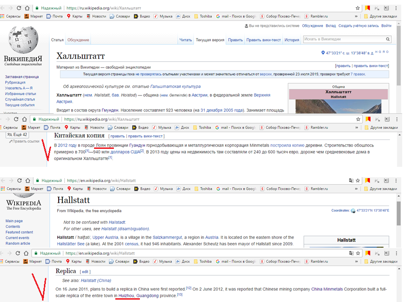The height and width of the screenshot is (302, 405).
Task: Expand the » bookmarks overflow above the English Wikipedia logo
Action: pyautogui.click(x=356, y=189)
